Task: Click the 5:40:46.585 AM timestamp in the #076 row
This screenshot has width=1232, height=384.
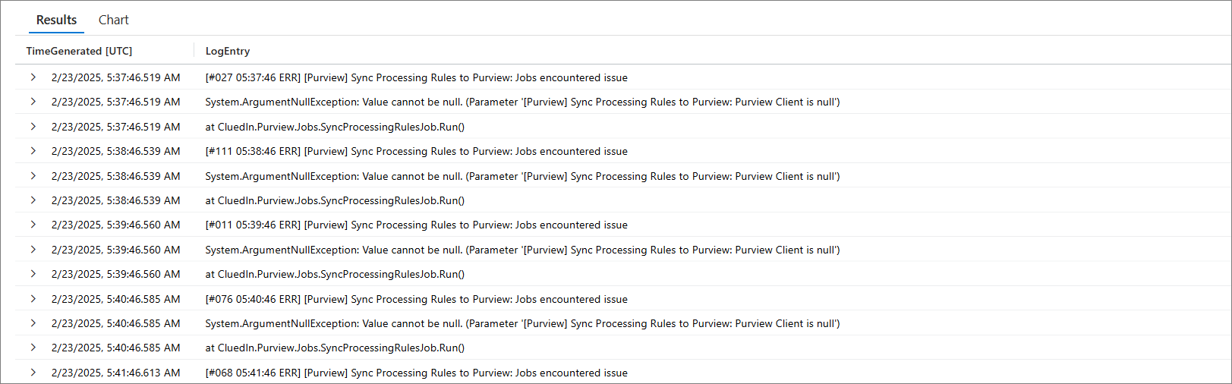Action: click(x=116, y=299)
